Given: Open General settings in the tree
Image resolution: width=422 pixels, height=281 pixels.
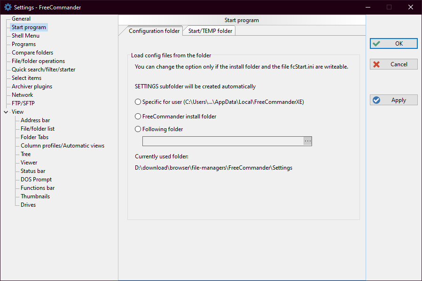Looking at the screenshot, I should pyautogui.click(x=21, y=19).
